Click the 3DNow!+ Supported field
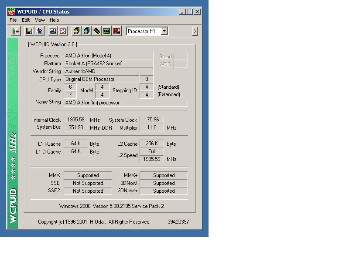Screen dimensions: 349x261 164,191
